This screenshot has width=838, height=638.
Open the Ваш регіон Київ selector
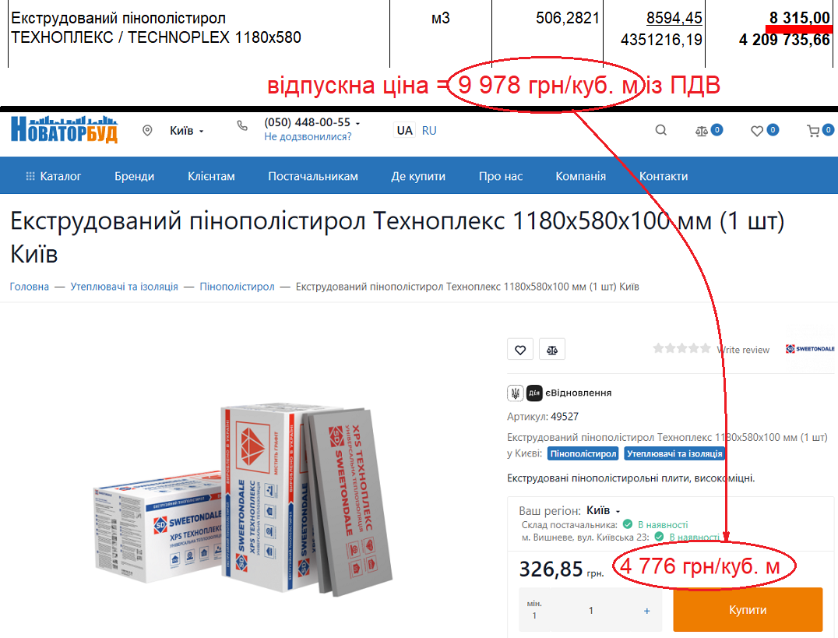click(604, 511)
